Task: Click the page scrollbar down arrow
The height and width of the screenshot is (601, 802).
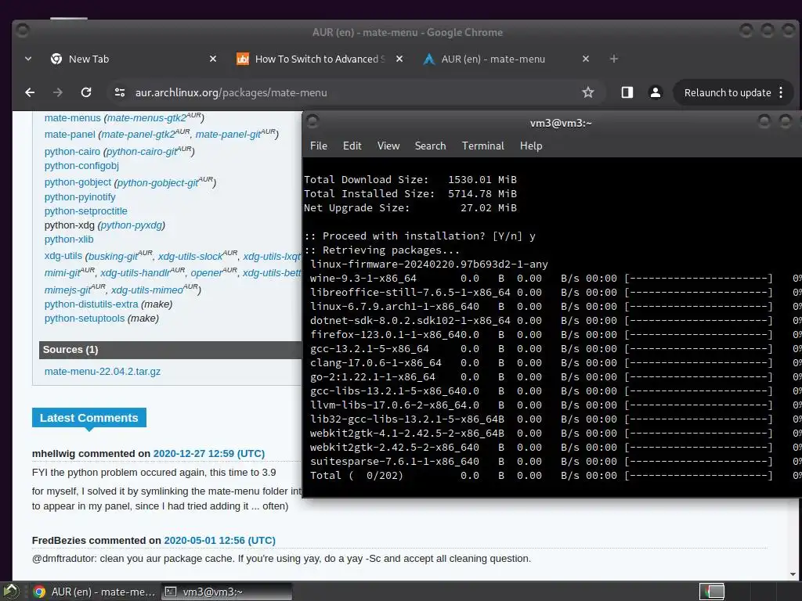Action: click(793, 574)
